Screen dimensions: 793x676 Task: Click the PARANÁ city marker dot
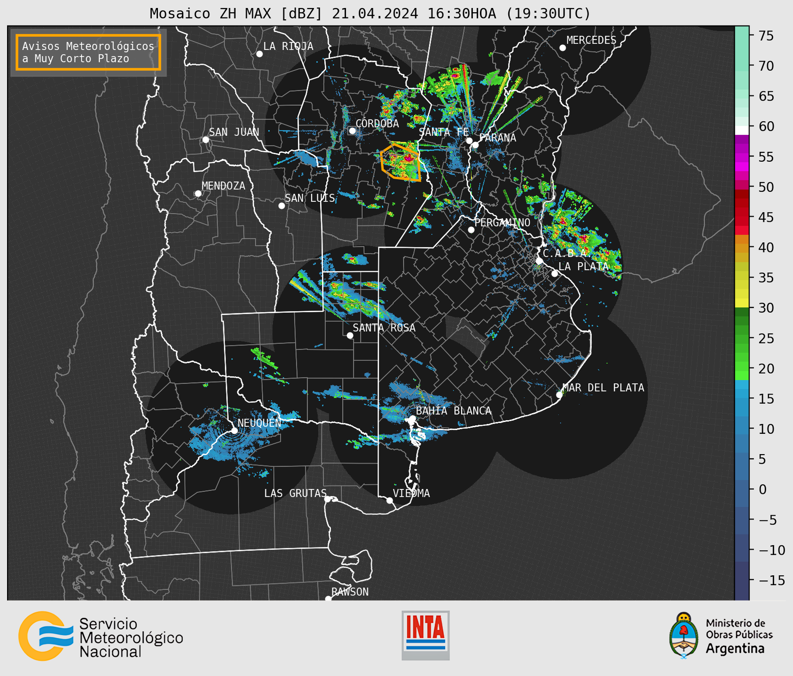click(x=475, y=145)
